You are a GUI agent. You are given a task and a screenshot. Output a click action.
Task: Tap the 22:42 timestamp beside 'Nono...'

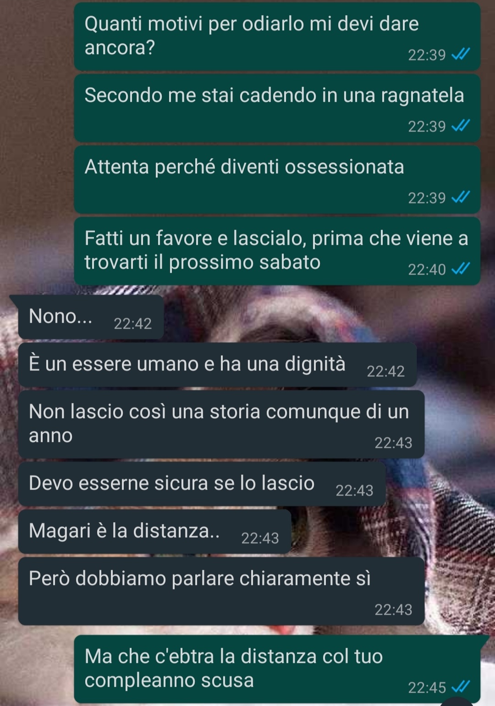[132, 324]
